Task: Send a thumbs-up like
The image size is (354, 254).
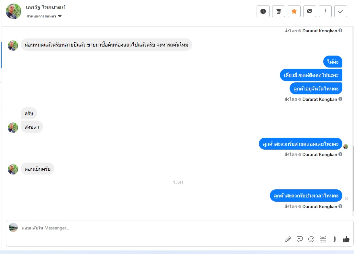Action: 346,239
